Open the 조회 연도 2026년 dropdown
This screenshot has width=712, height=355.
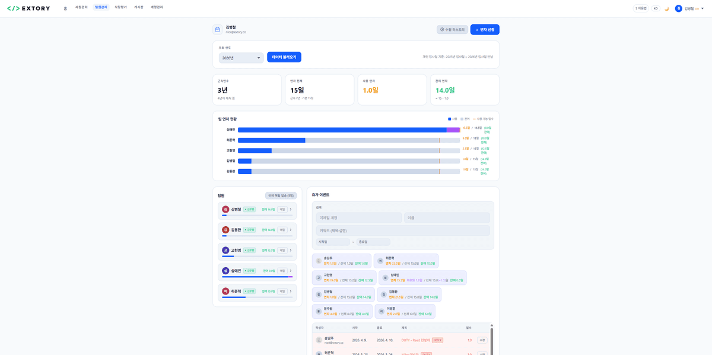click(x=241, y=58)
